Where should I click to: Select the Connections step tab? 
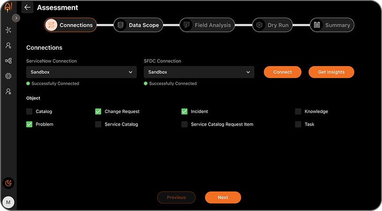pyautogui.click(x=70, y=25)
